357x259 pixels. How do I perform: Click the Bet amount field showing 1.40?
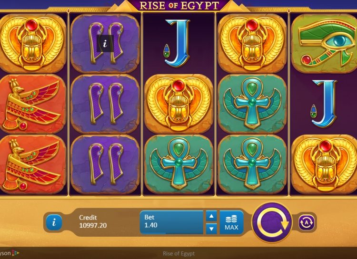click(x=171, y=222)
